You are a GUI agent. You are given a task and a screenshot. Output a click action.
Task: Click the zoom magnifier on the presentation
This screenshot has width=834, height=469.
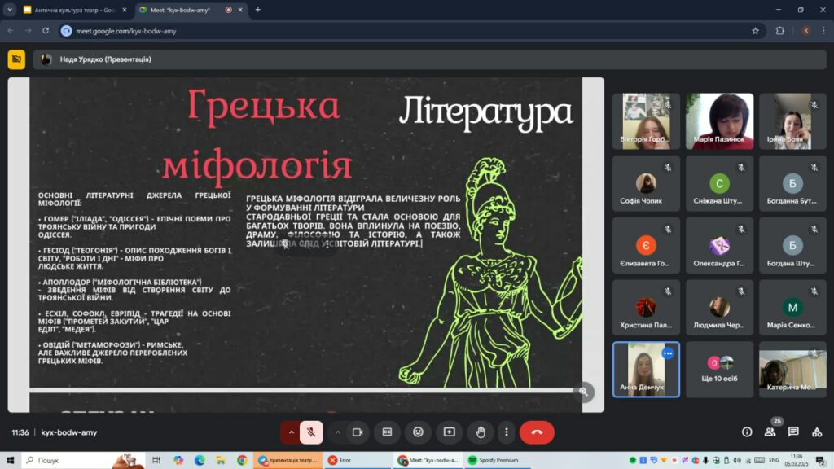pyautogui.click(x=583, y=392)
